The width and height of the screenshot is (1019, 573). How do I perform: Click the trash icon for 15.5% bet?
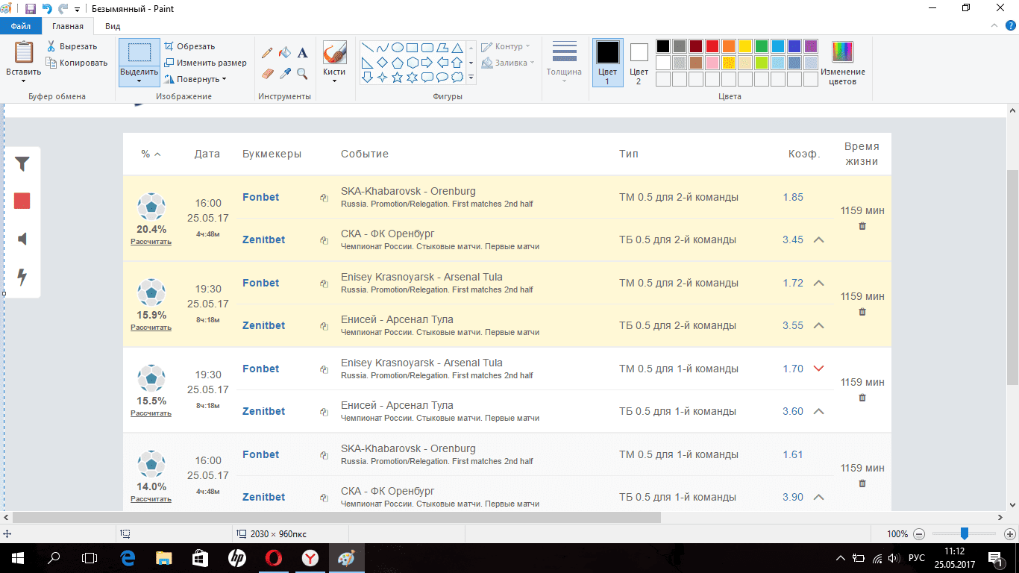pos(862,398)
